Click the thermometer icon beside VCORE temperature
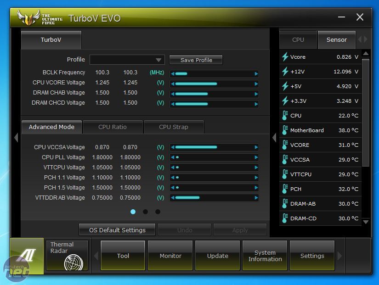Screen dimensions: 379x285 [x=285, y=145]
